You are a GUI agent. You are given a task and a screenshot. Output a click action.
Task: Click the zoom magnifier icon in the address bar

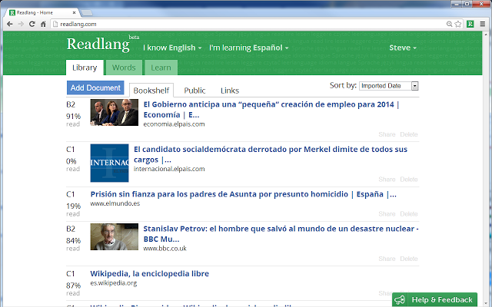pos(447,25)
